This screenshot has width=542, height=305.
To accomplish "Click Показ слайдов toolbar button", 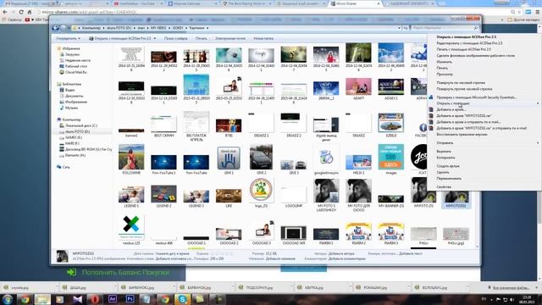I will tap(175, 38).
